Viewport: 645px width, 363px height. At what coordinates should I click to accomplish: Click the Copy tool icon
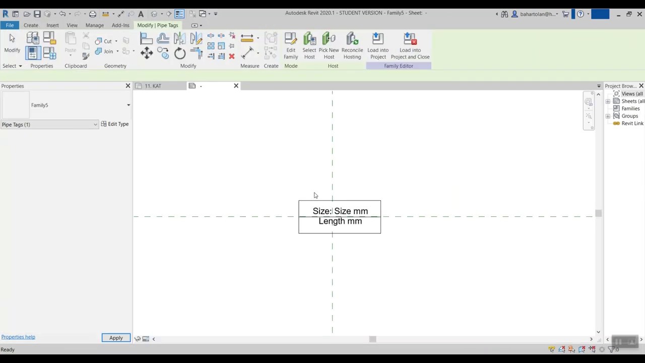pyautogui.click(x=163, y=53)
